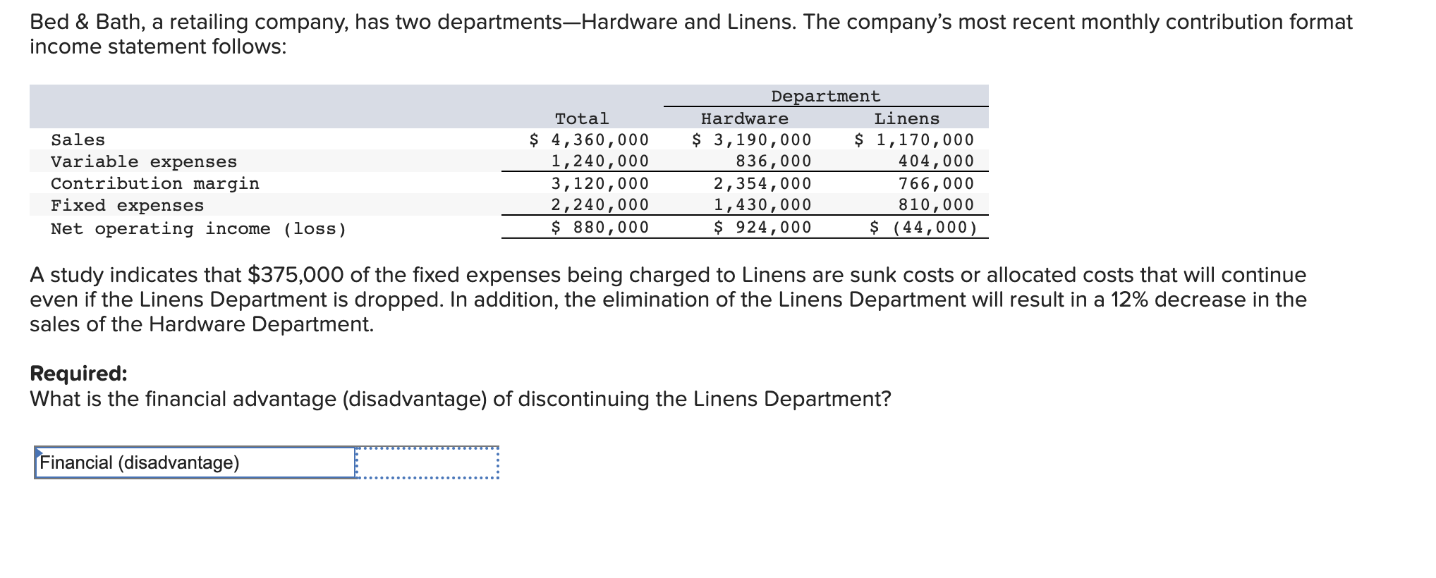Select the "Sales" row label
Viewport: 1436px width, 578px height.
coord(78,140)
